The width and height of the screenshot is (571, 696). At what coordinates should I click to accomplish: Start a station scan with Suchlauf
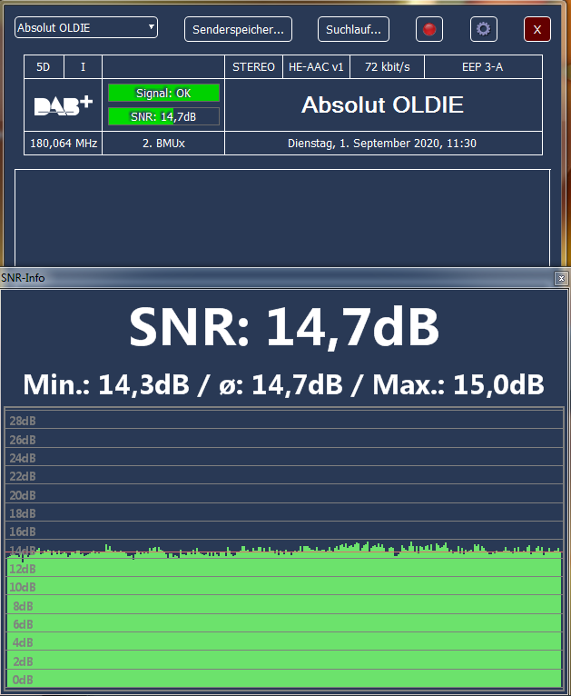[x=353, y=29]
